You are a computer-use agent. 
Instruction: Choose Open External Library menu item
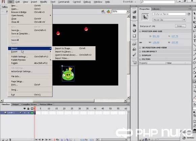74,55
